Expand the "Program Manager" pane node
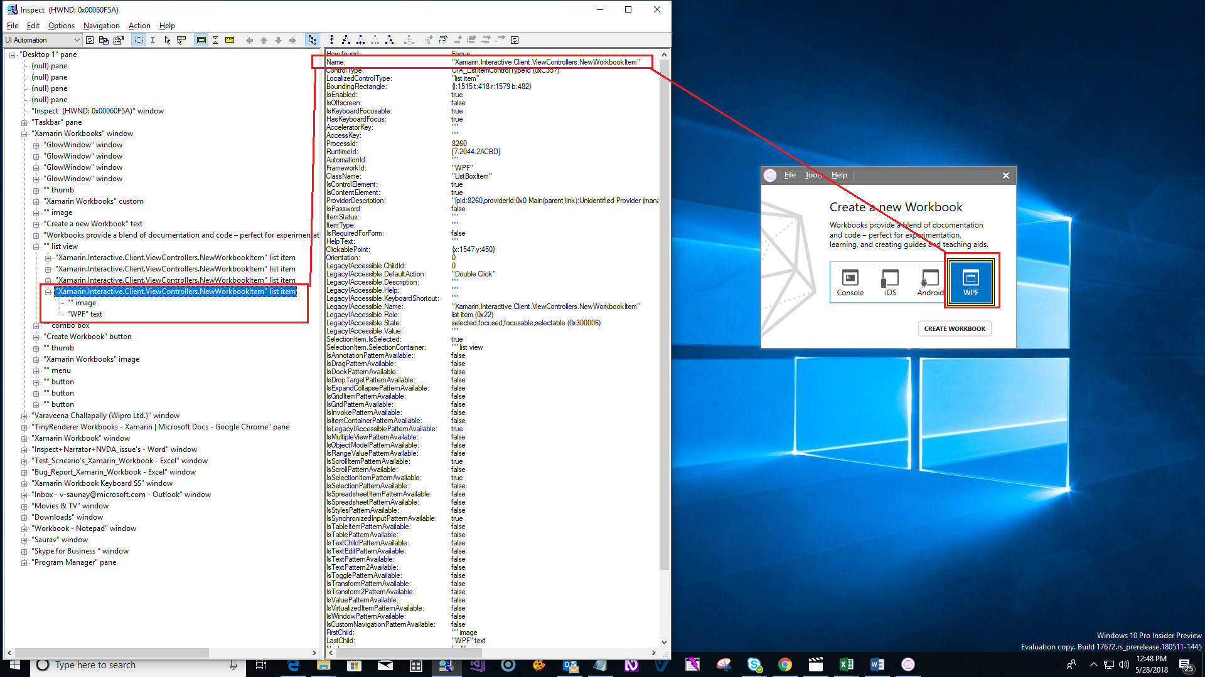Image resolution: width=1205 pixels, height=677 pixels. [x=24, y=563]
